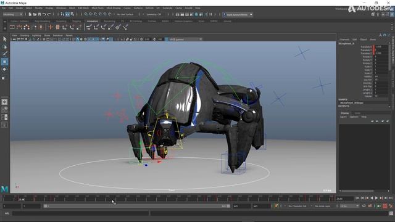Viewport: 395px width, 222px height.
Task: Open Object menu in Channel Box
Action: pos(364,39)
